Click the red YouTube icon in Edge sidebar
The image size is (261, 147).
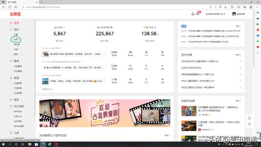click(x=258, y=47)
